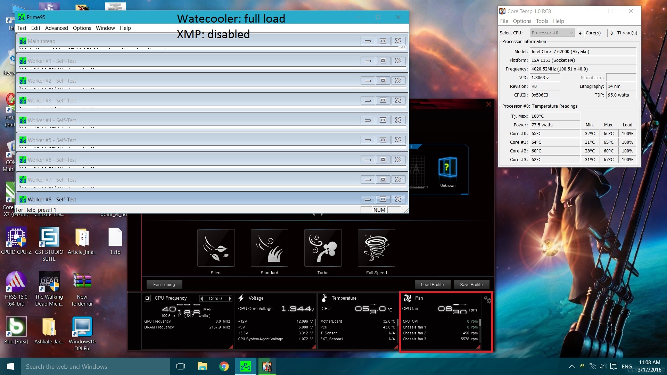Select the Standard fan mode icon

click(270, 248)
